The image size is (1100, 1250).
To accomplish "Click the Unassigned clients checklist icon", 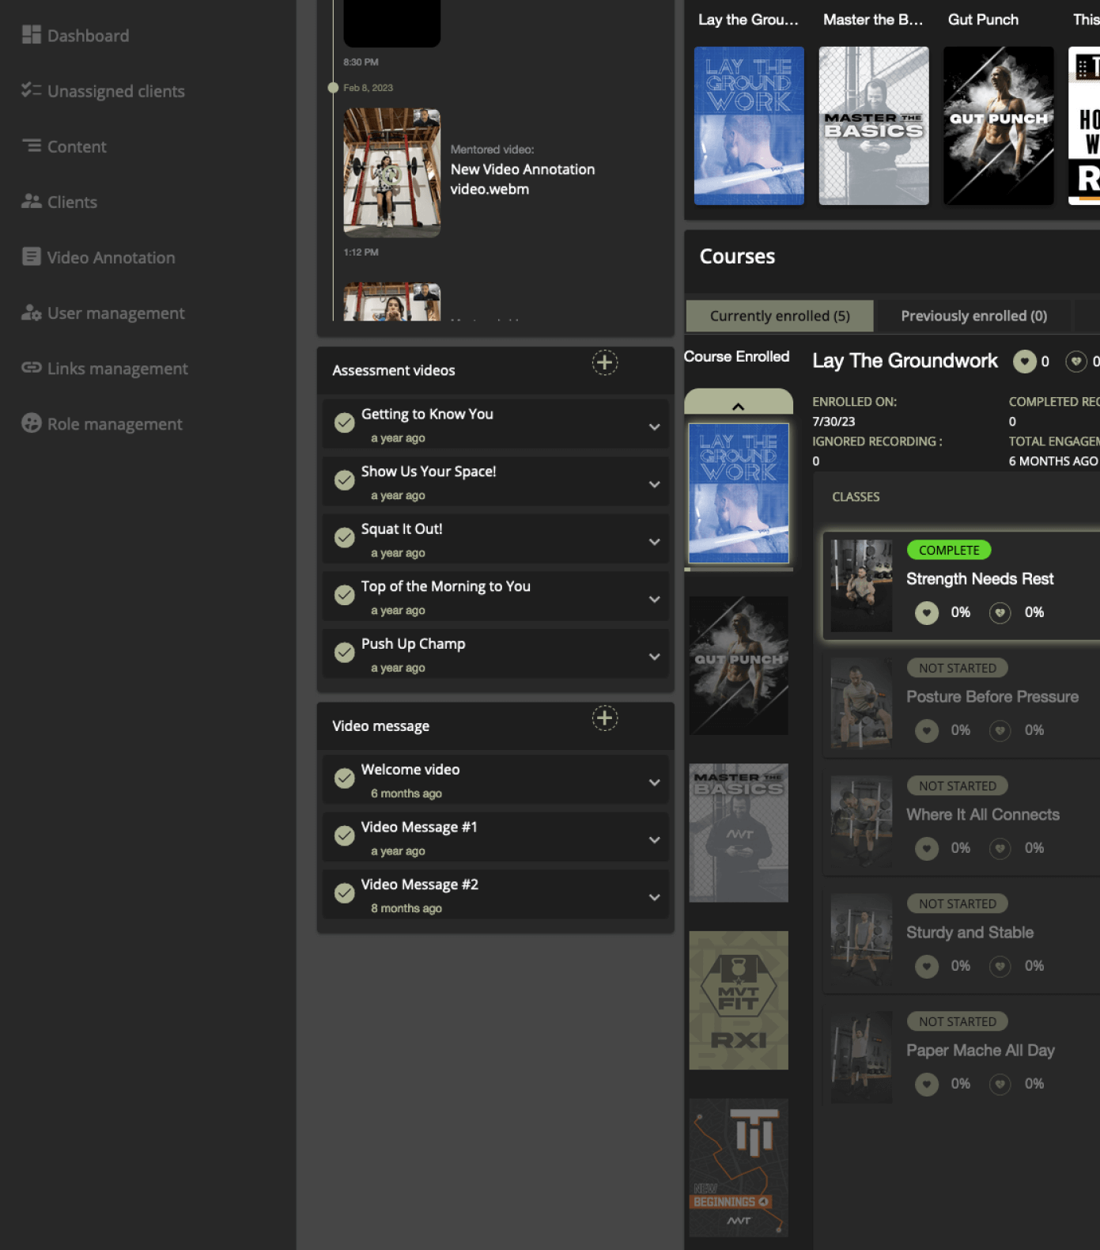I will point(32,90).
